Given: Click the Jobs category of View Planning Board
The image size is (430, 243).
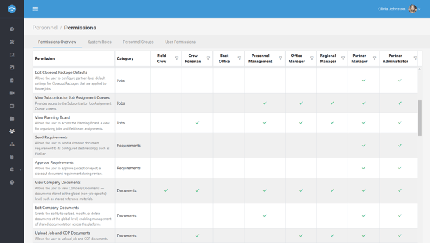Looking at the screenshot, I should tap(121, 123).
